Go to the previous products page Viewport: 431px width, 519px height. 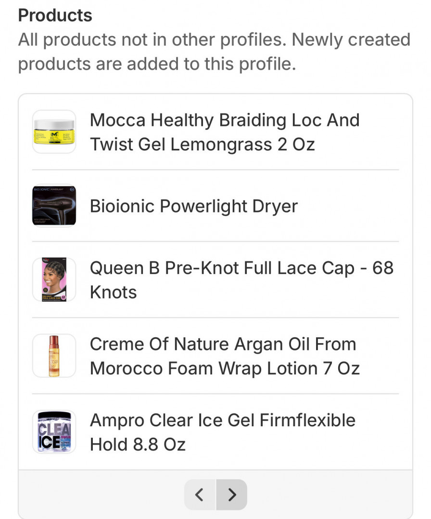200,494
